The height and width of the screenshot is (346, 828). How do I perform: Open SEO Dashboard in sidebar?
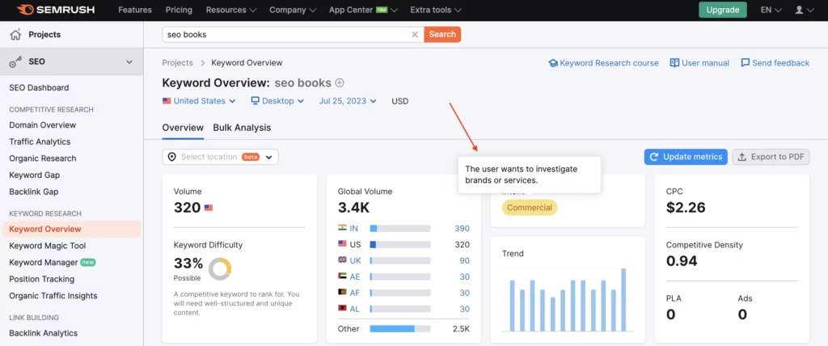[39, 87]
